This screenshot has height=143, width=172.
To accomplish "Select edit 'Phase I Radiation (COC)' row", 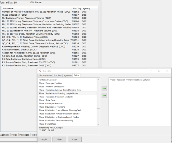I will point(50,15).
